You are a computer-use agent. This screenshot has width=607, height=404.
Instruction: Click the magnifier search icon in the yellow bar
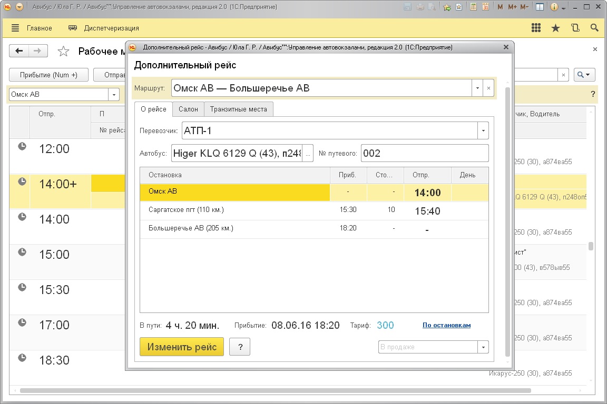click(594, 28)
